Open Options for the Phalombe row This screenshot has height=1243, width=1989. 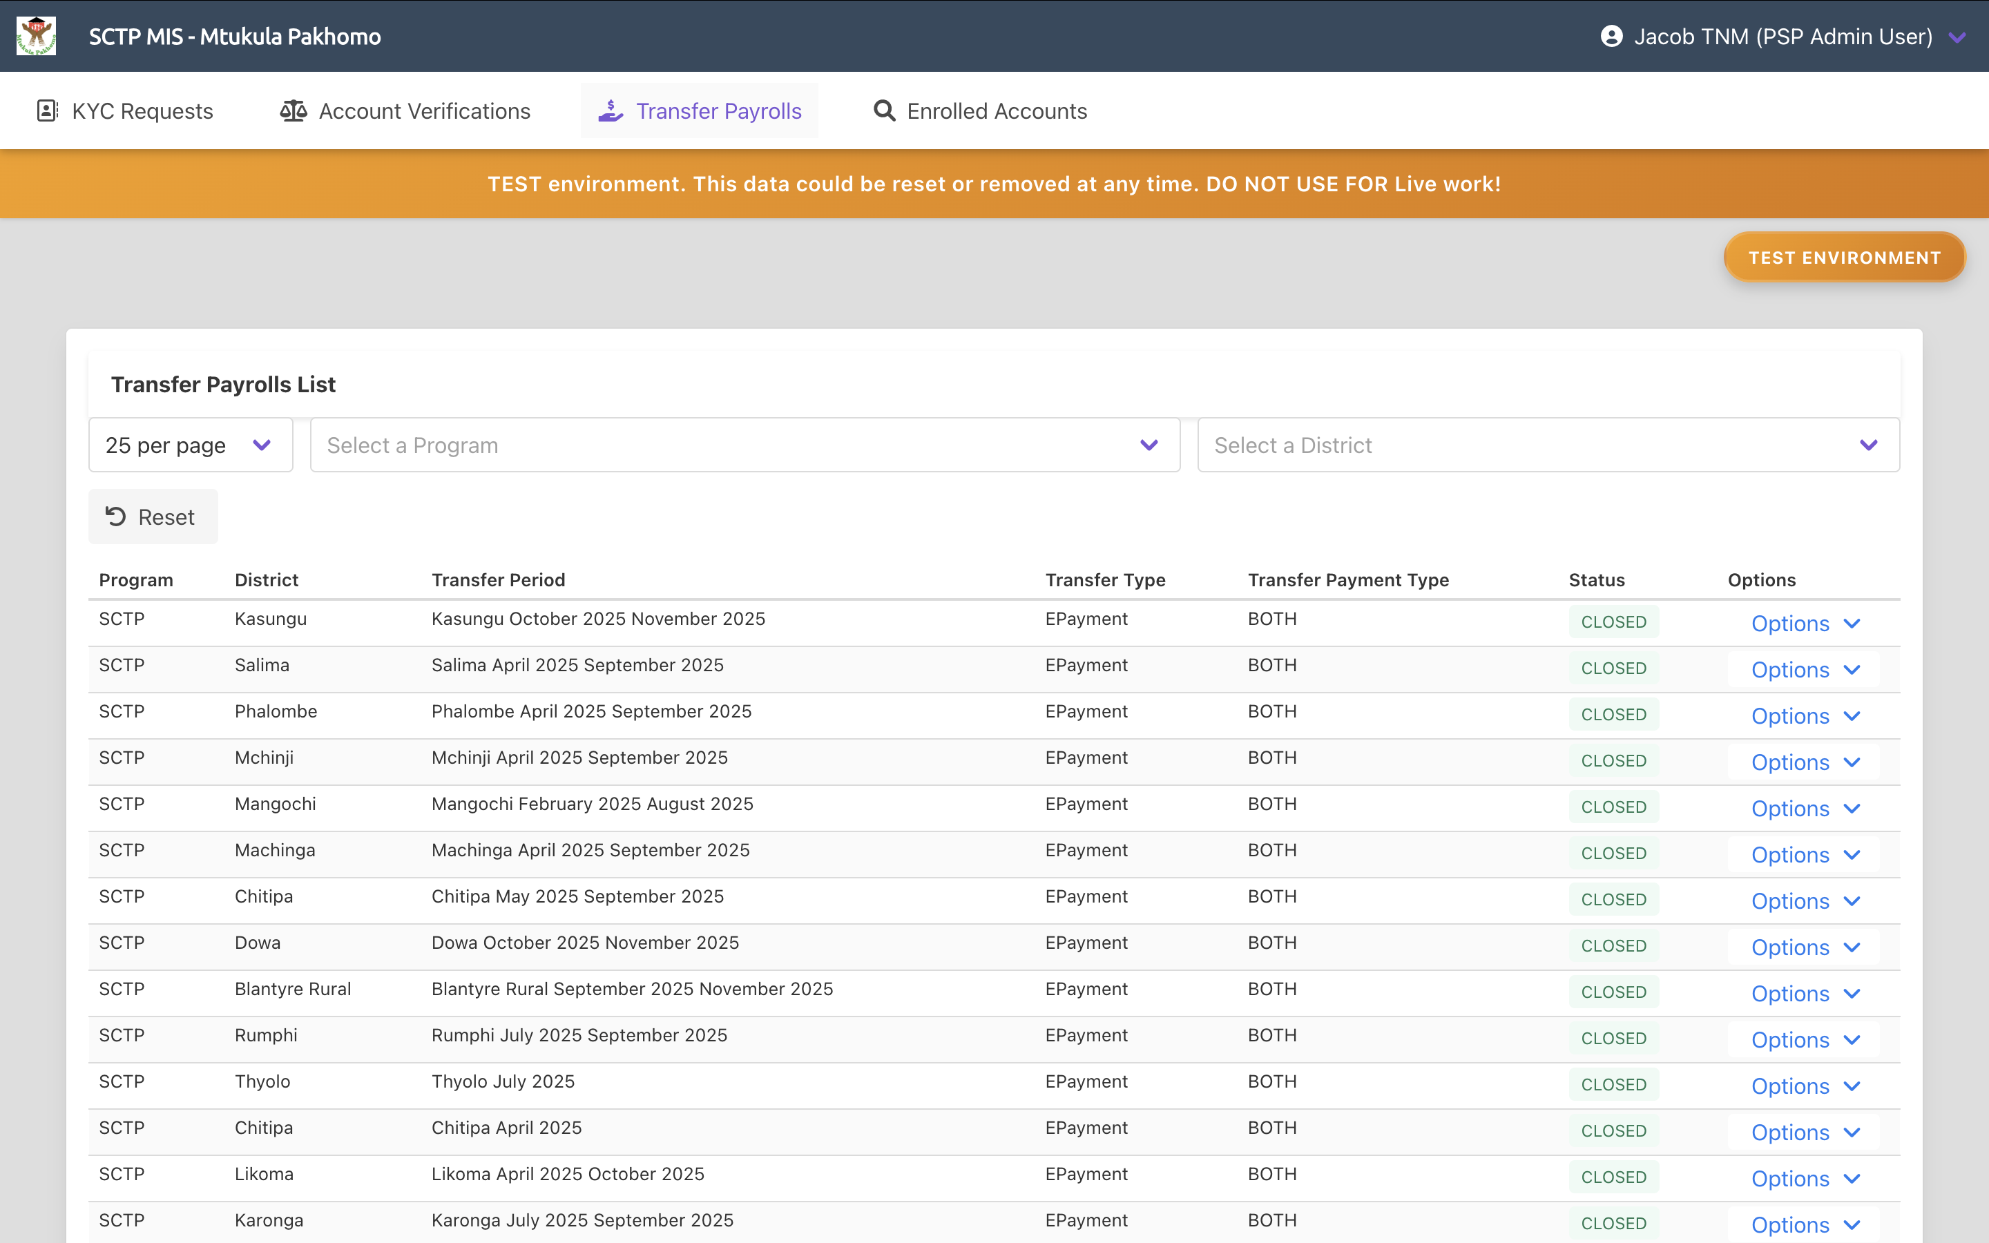click(x=1804, y=715)
